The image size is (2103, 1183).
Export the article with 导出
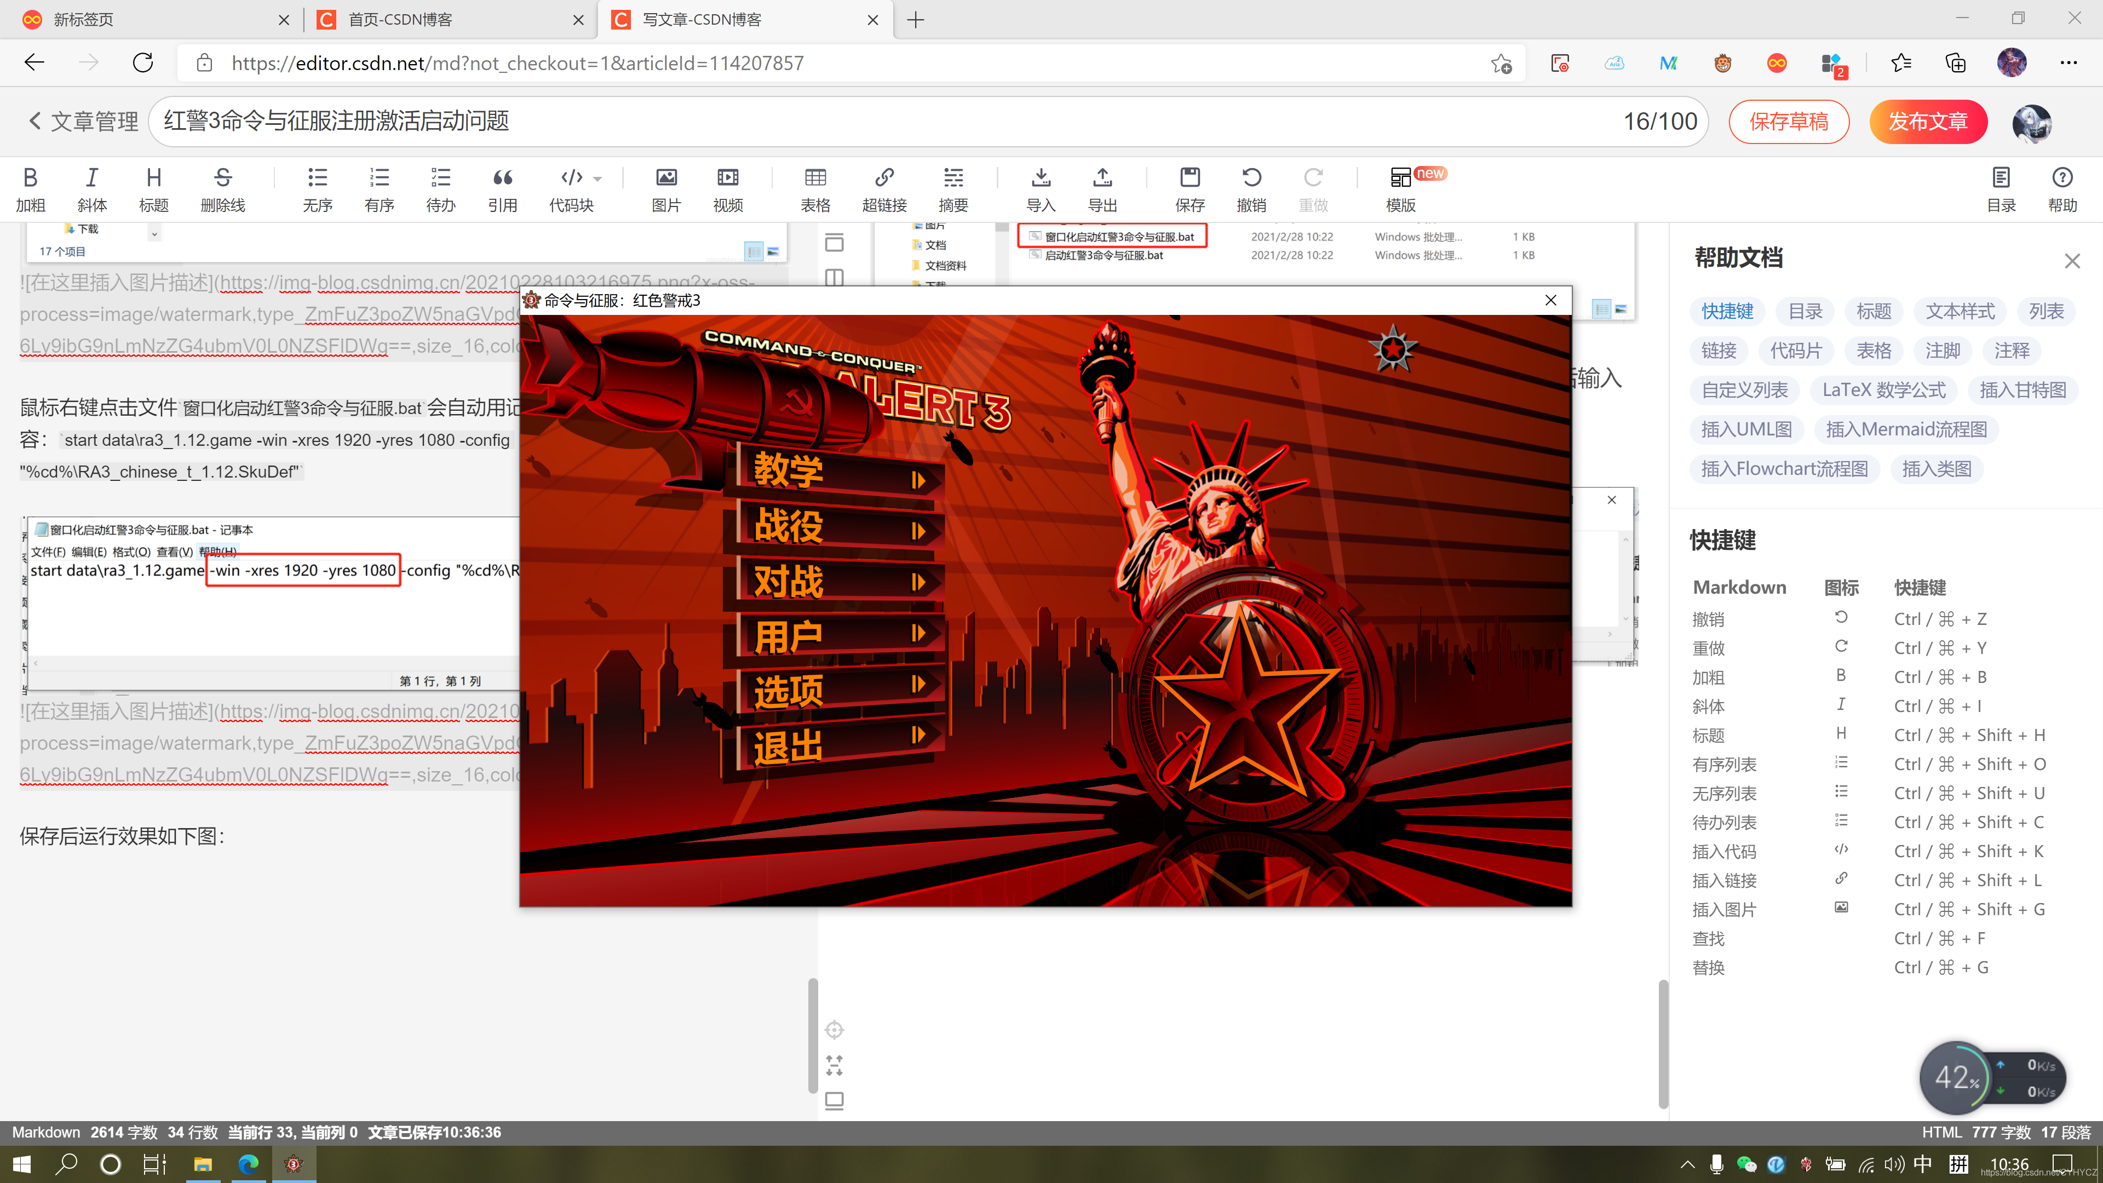[1103, 189]
